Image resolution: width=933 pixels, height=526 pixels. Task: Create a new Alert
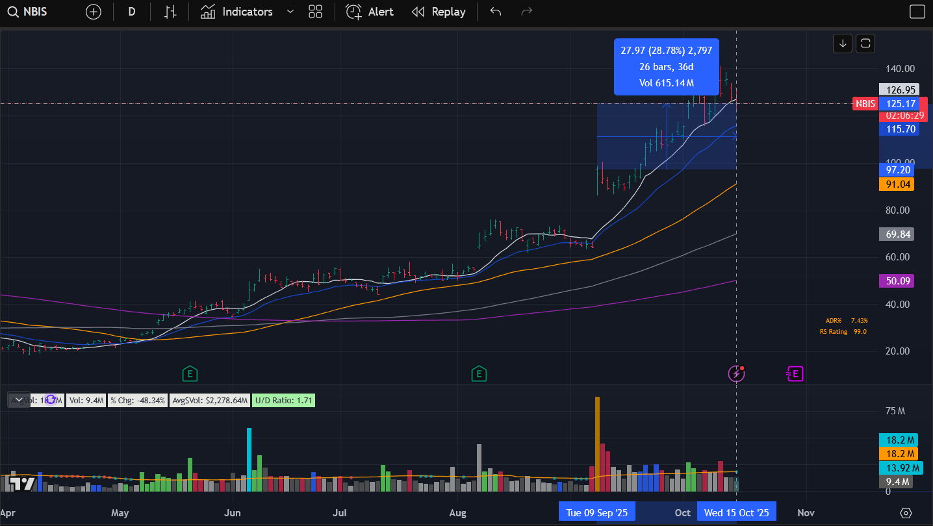tap(370, 12)
